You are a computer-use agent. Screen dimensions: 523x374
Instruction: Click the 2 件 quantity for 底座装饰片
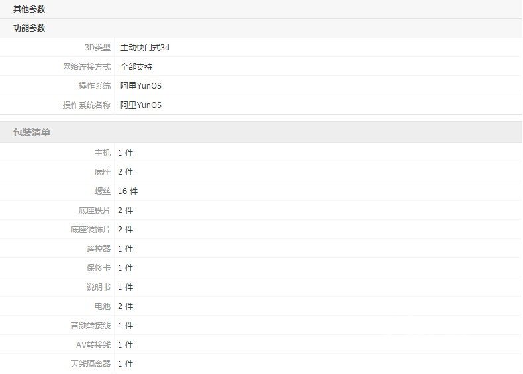click(x=125, y=230)
